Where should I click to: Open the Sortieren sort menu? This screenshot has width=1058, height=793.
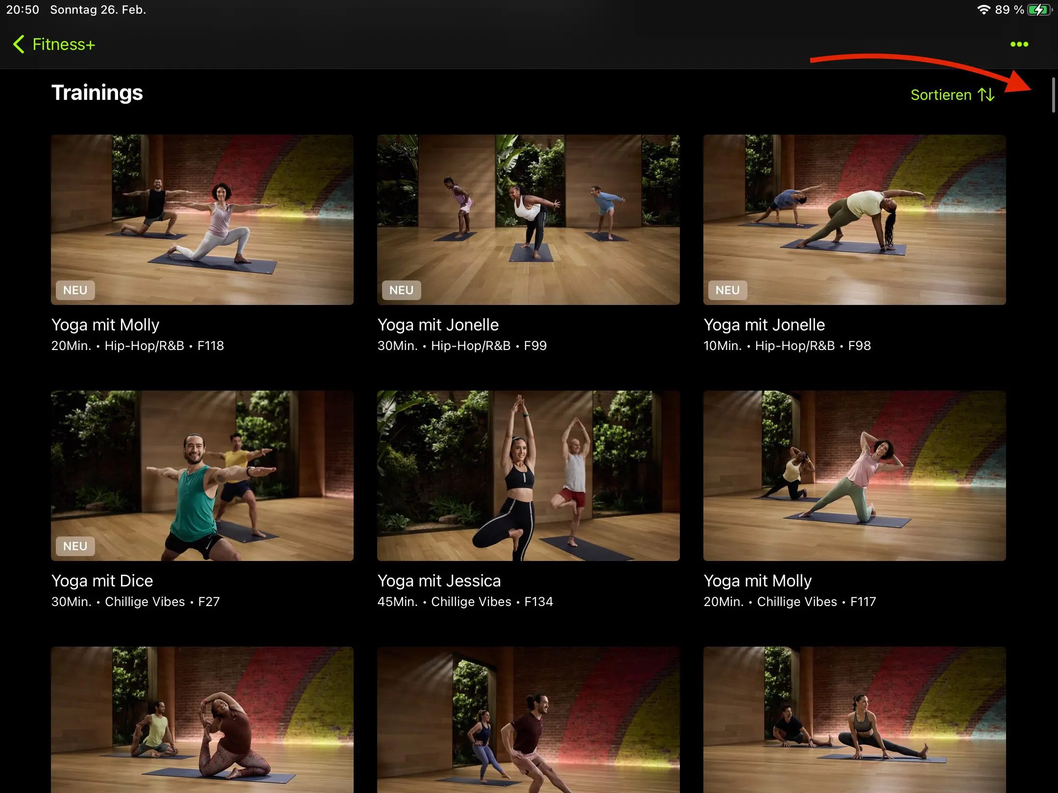[941, 94]
